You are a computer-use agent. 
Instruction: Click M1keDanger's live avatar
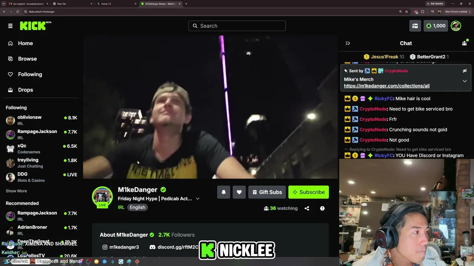[x=102, y=198]
